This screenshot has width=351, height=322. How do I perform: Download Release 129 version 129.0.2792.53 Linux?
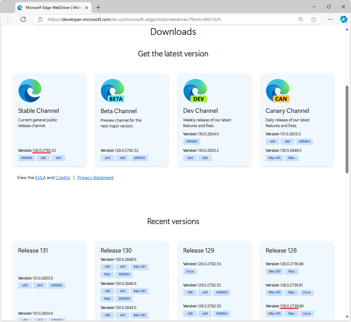coord(190,272)
